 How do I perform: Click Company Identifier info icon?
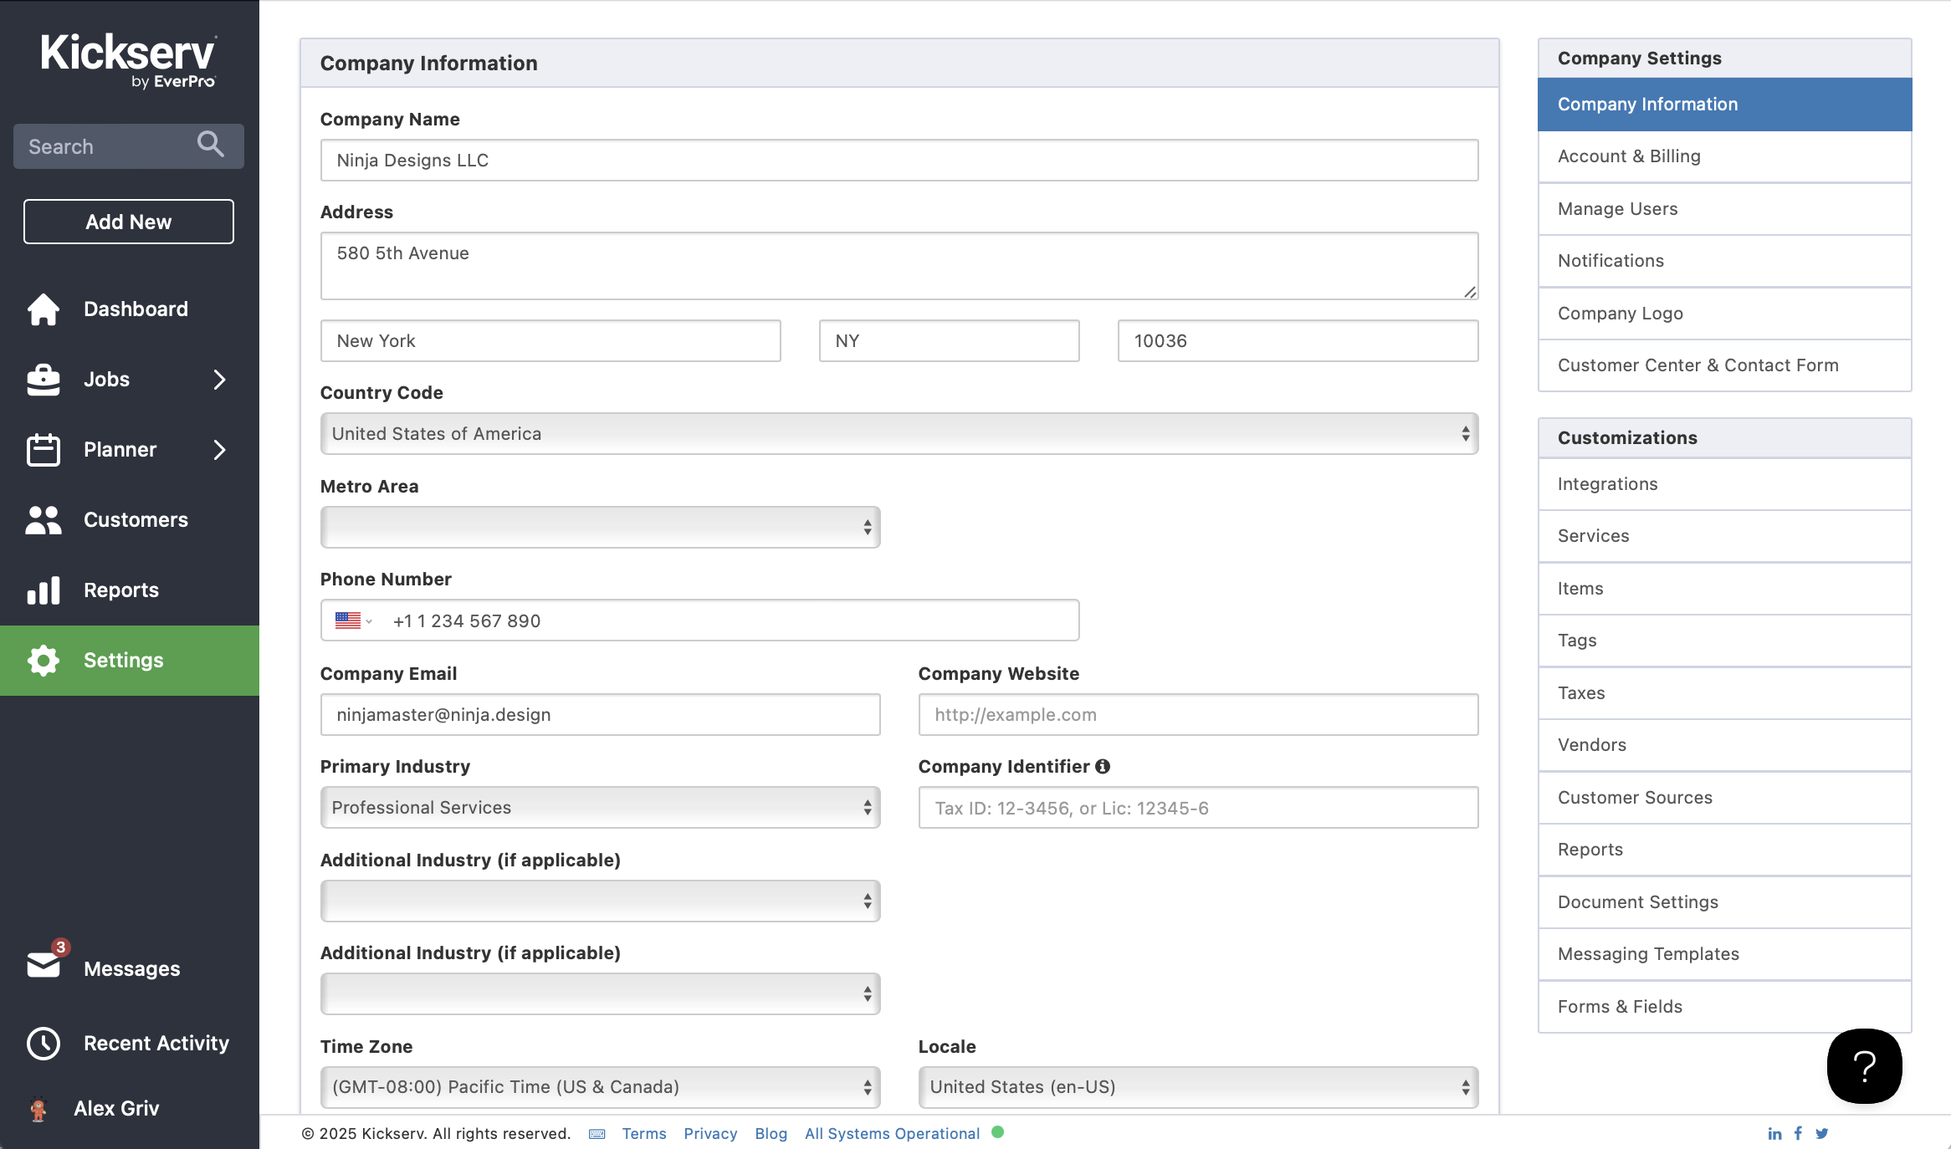point(1103,766)
